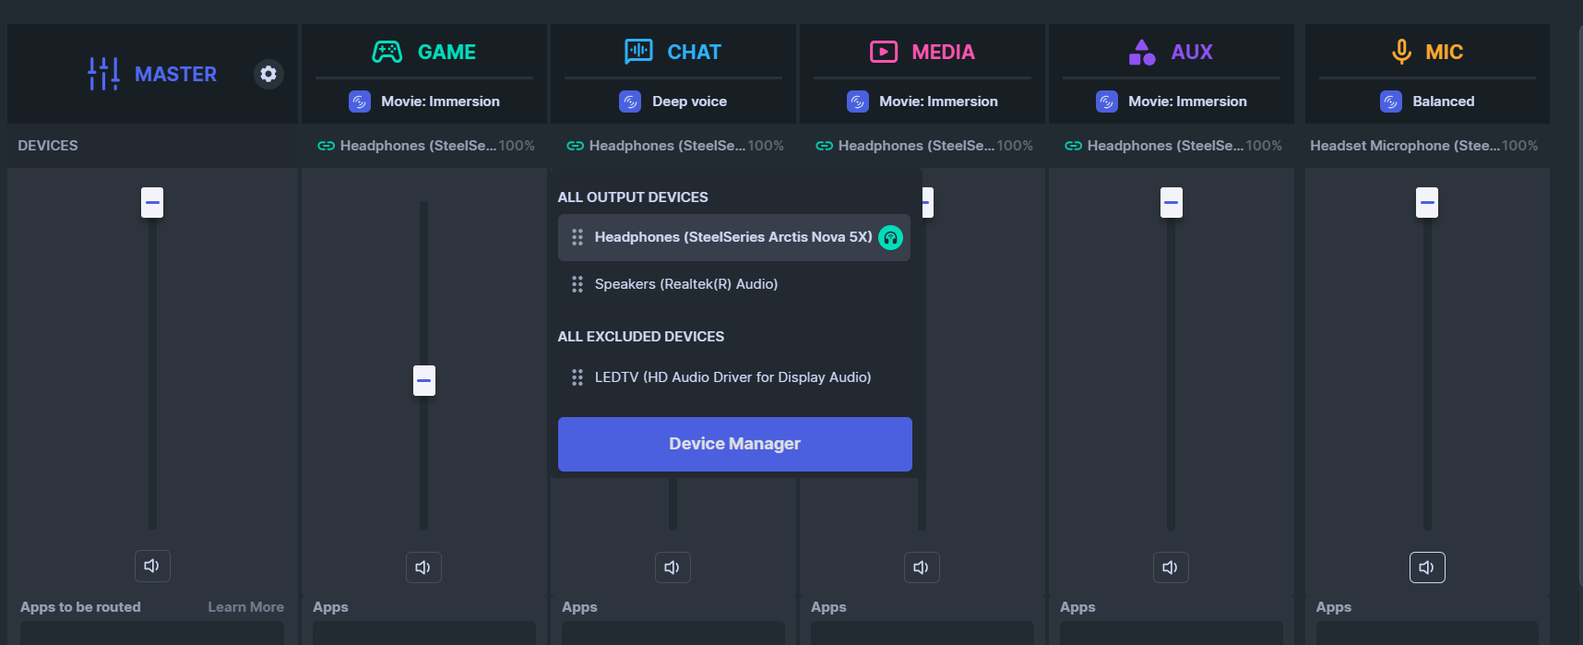This screenshot has width=1583, height=645.
Task: Click the Game channel link icon
Action: click(x=326, y=146)
